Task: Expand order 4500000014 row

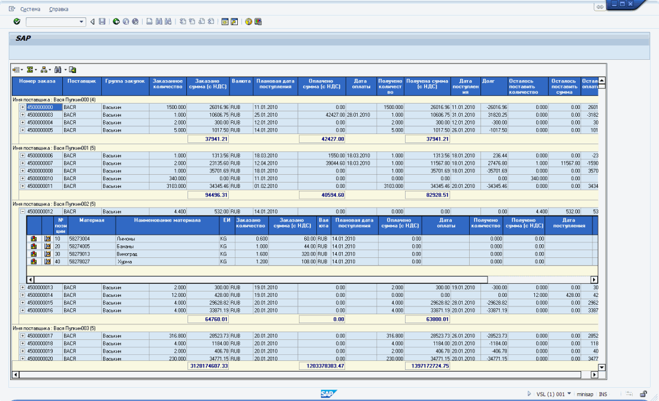Action: (23, 295)
